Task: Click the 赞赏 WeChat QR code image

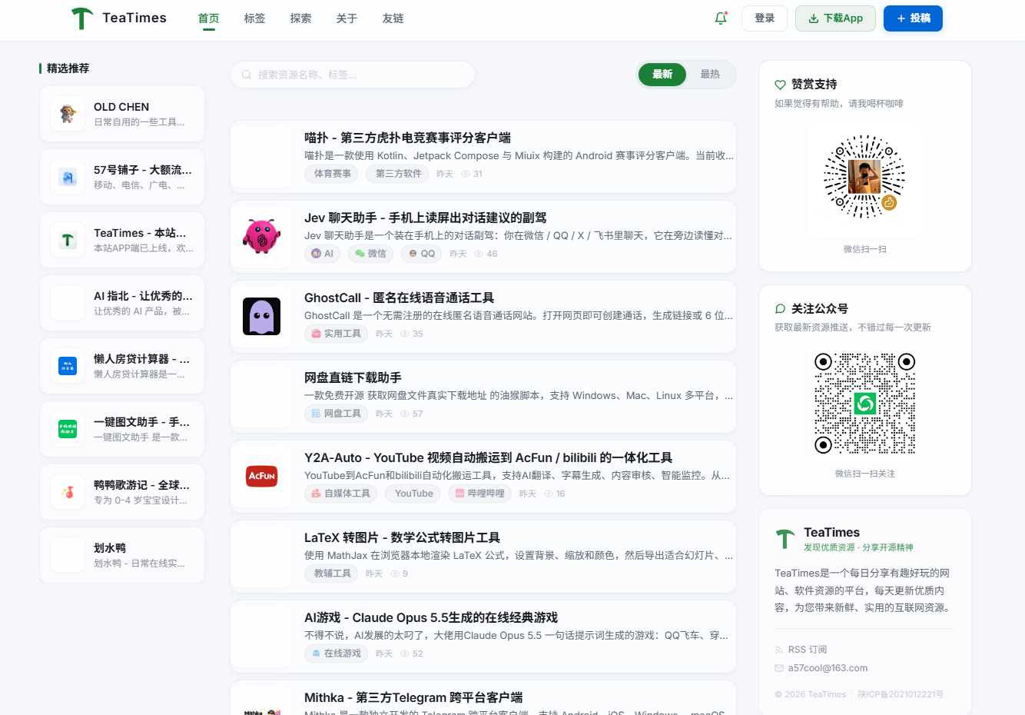Action: (x=864, y=177)
